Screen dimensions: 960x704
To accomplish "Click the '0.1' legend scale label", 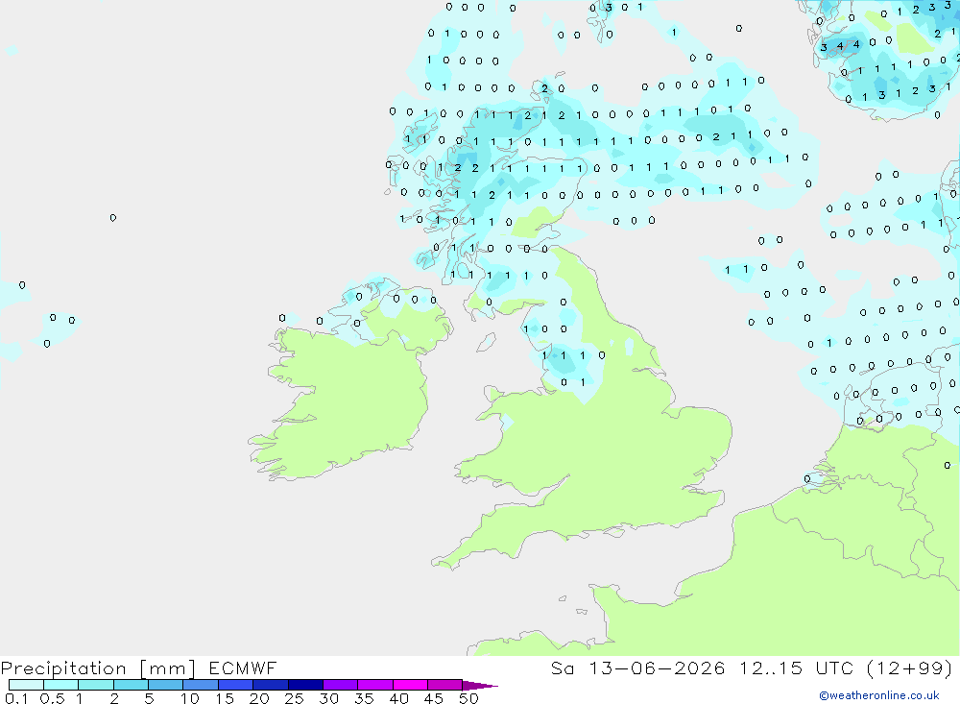I will [x=16, y=698].
